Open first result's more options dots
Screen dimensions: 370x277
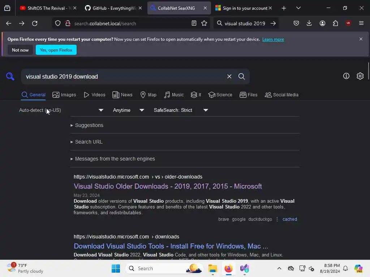point(277,219)
